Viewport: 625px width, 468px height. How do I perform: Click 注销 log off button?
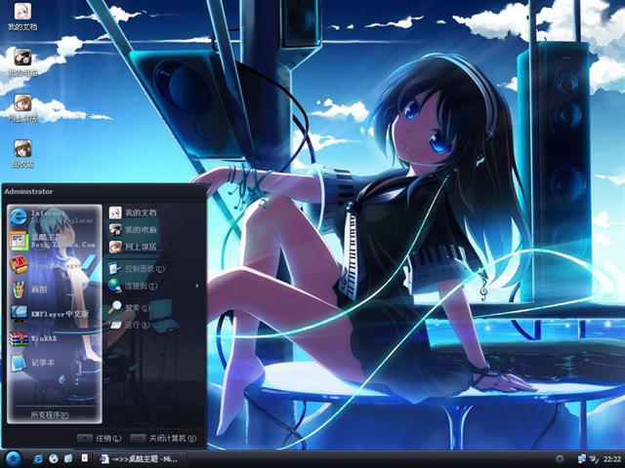point(100,438)
